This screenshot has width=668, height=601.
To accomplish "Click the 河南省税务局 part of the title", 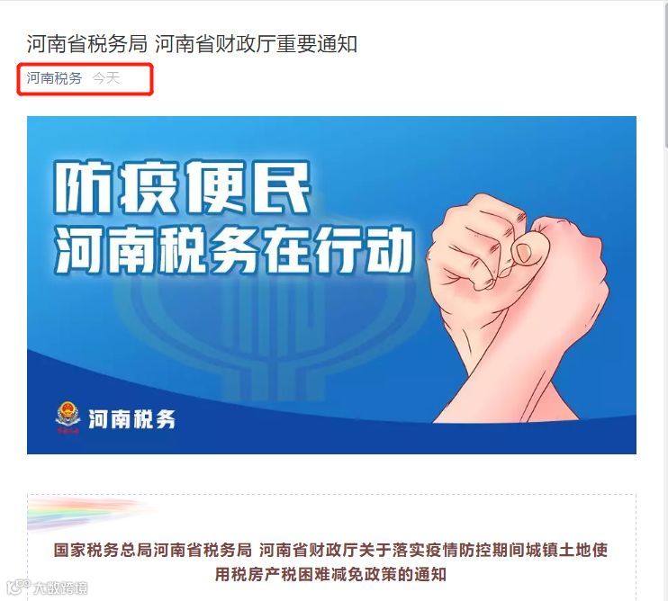I will pyautogui.click(x=87, y=44).
